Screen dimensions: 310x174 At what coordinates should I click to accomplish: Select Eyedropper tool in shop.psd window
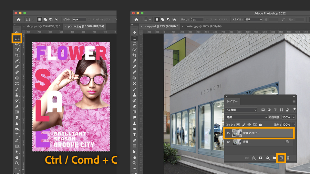(x=134, y=61)
